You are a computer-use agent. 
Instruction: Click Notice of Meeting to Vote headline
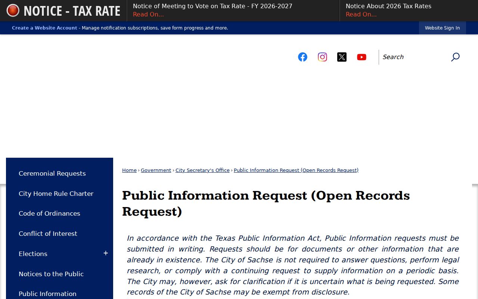point(212,6)
